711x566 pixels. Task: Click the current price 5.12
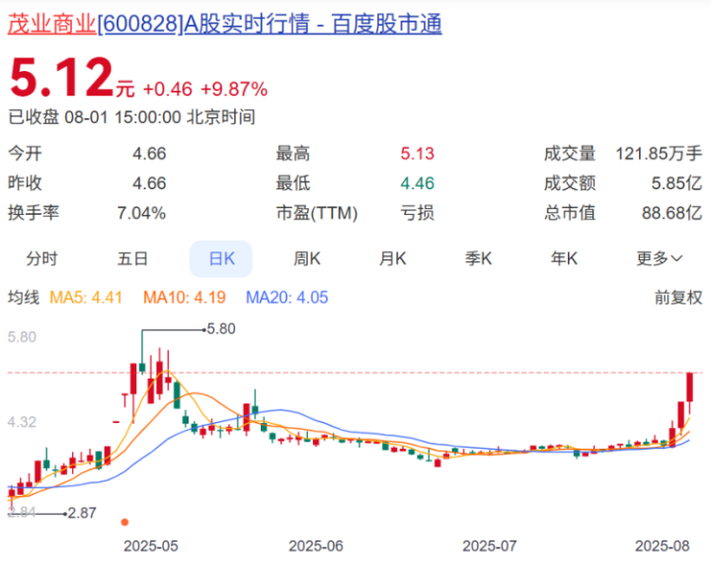tap(61, 78)
